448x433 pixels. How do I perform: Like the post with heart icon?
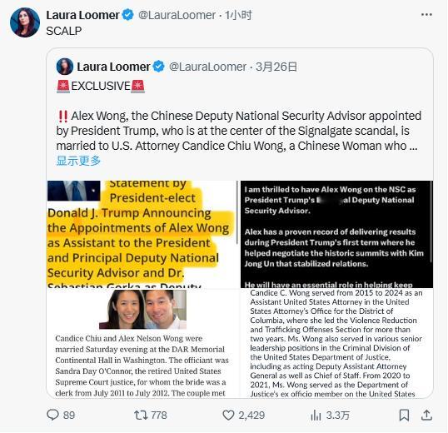point(228,415)
